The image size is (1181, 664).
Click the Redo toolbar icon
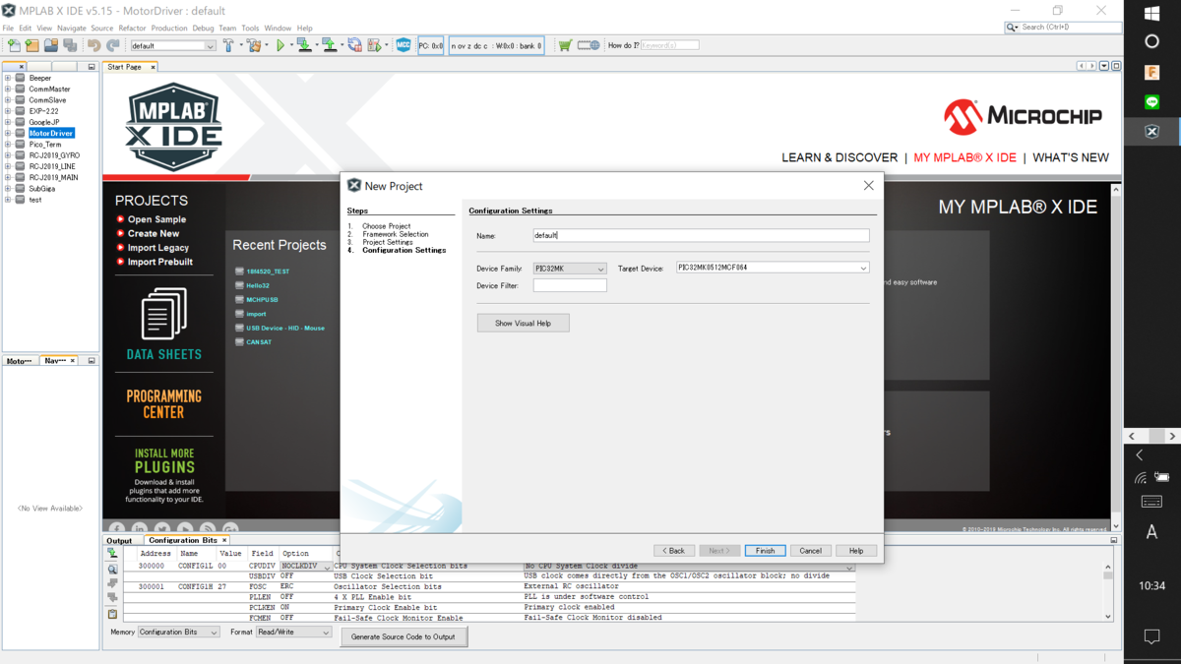tap(113, 45)
